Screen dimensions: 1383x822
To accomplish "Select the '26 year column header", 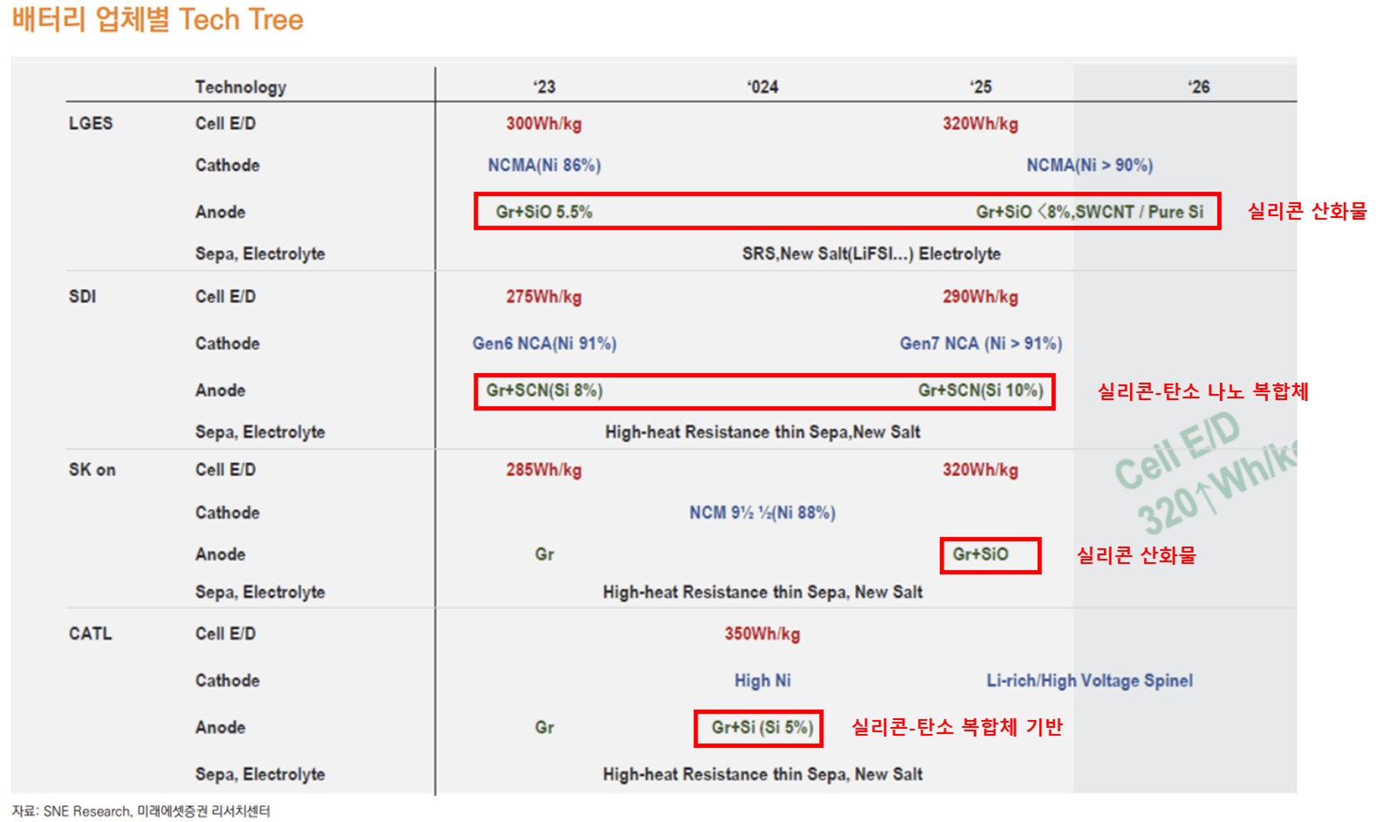I will click(x=1198, y=87).
